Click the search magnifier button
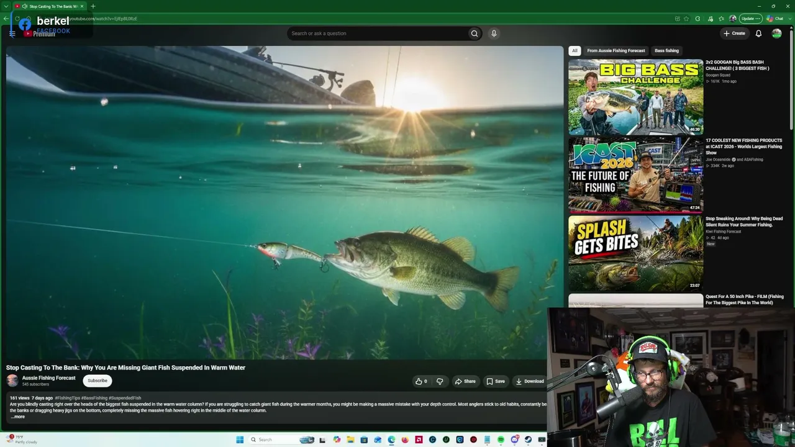795x447 pixels. click(475, 34)
